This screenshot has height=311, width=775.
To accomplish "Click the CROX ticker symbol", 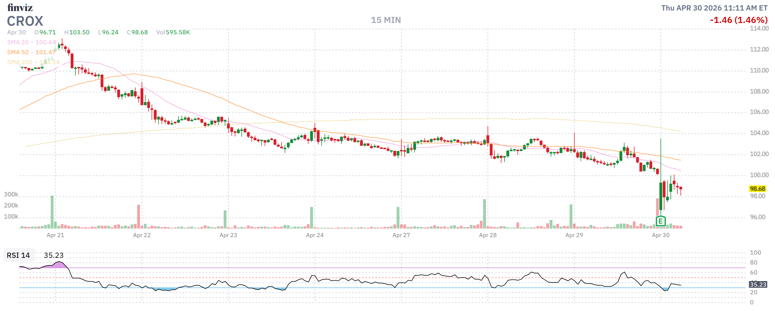I will tap(25, 21).
